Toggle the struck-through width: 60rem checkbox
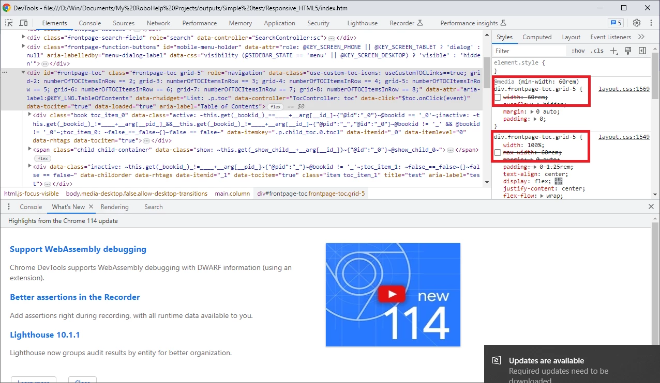The height and width of the screenshot is (383, 660). (498, 97)
